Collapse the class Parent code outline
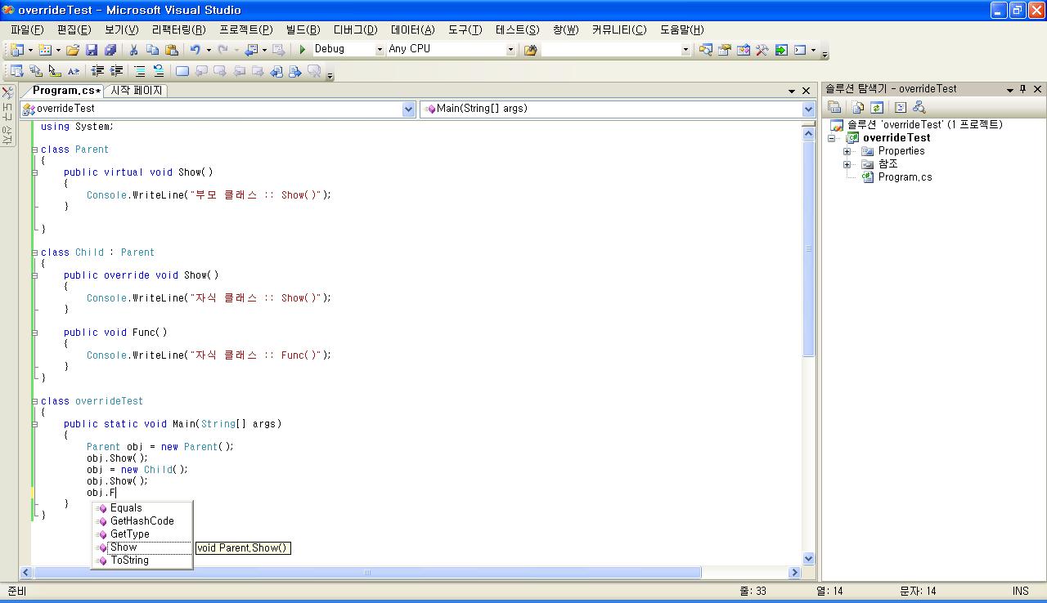The image size is (1047, 603). click(x=34, y=150)
